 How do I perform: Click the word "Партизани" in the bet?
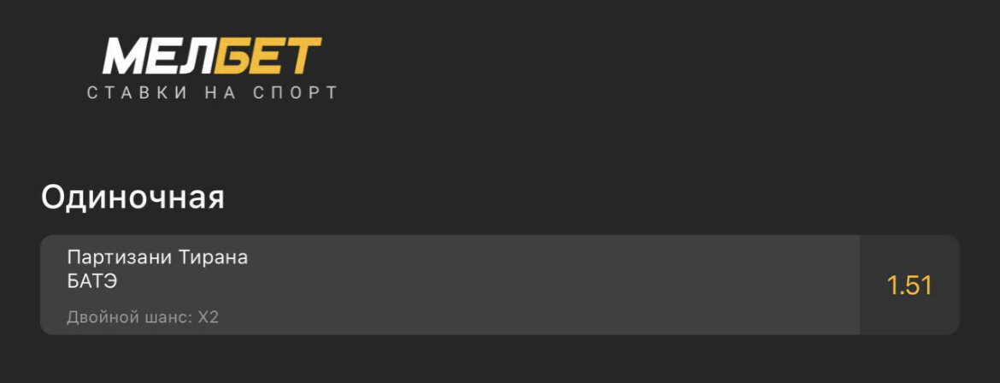coord(118,257)
